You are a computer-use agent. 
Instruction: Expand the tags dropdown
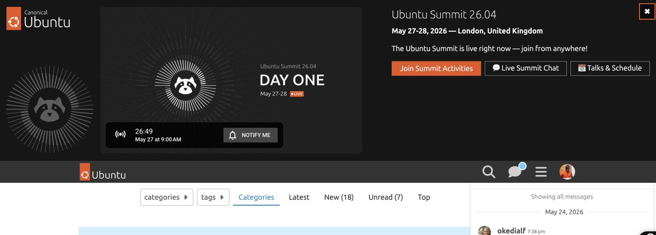pyautogui.click(x=213, y=197)
